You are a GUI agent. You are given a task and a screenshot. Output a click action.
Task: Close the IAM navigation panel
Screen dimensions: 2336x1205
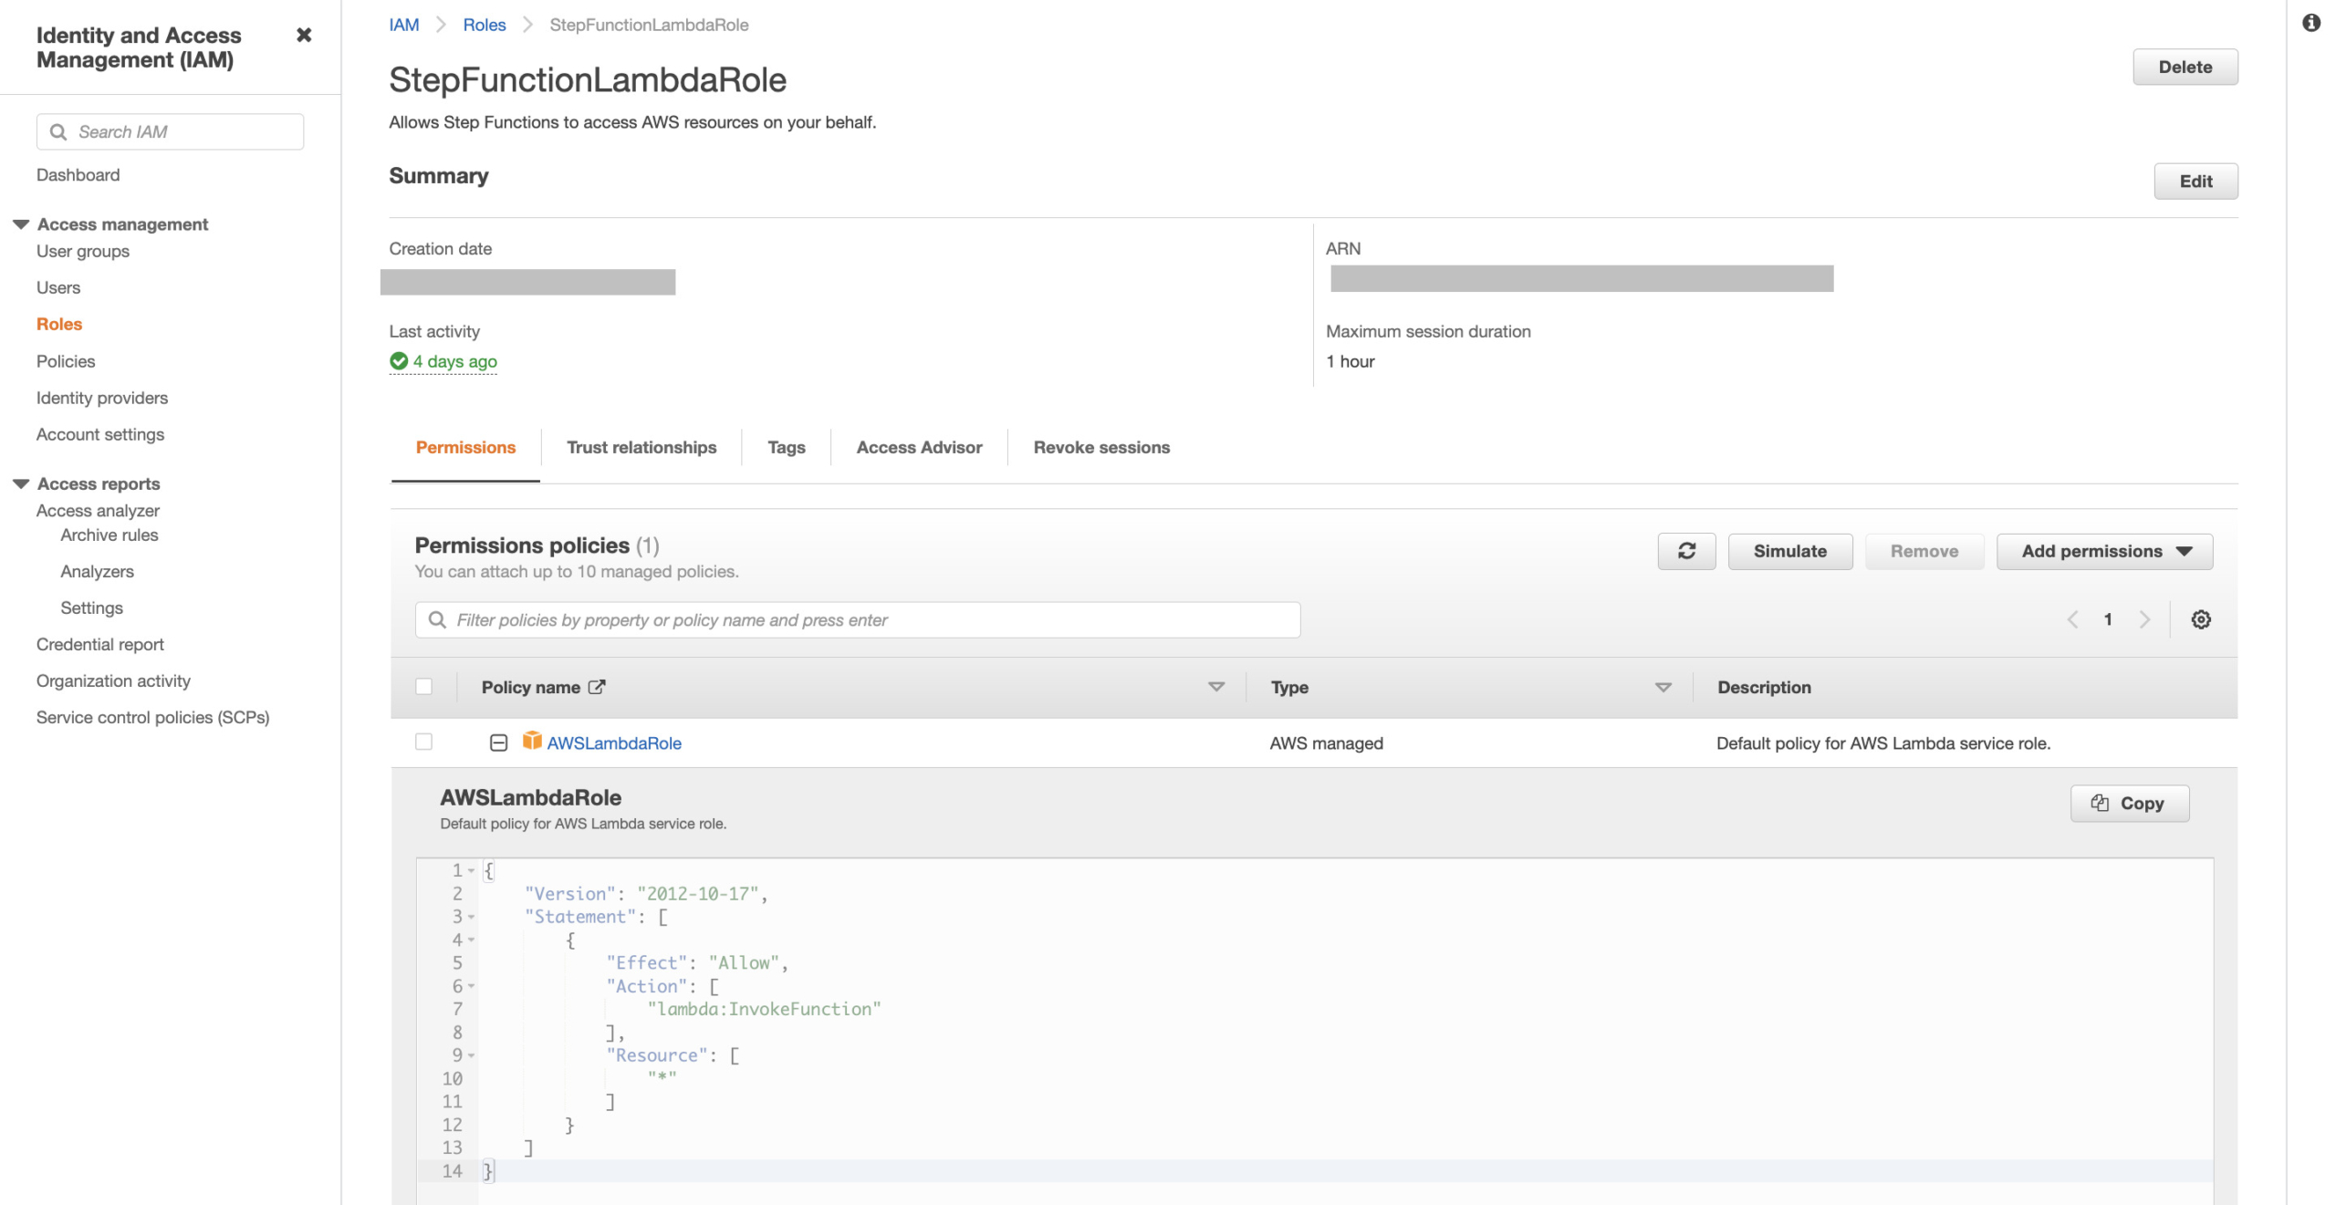point(304,35)
